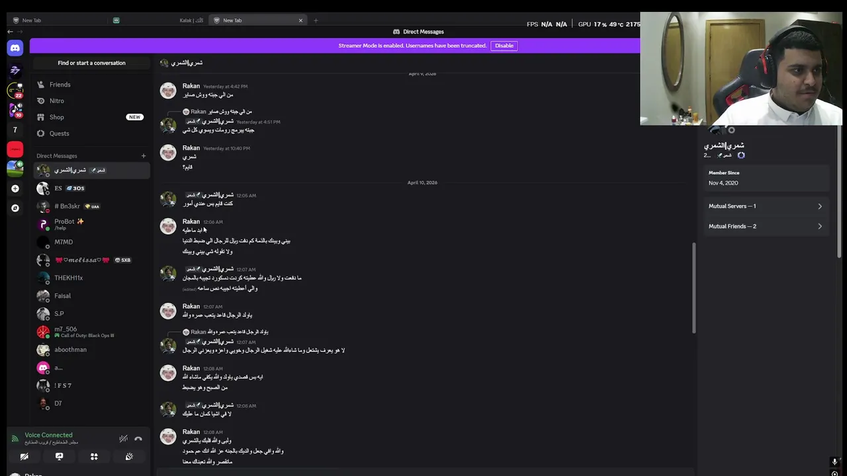The image size is (847, 476).
Task: Open Nitro page
Action: pyautogui.click(x=91, y=100)
